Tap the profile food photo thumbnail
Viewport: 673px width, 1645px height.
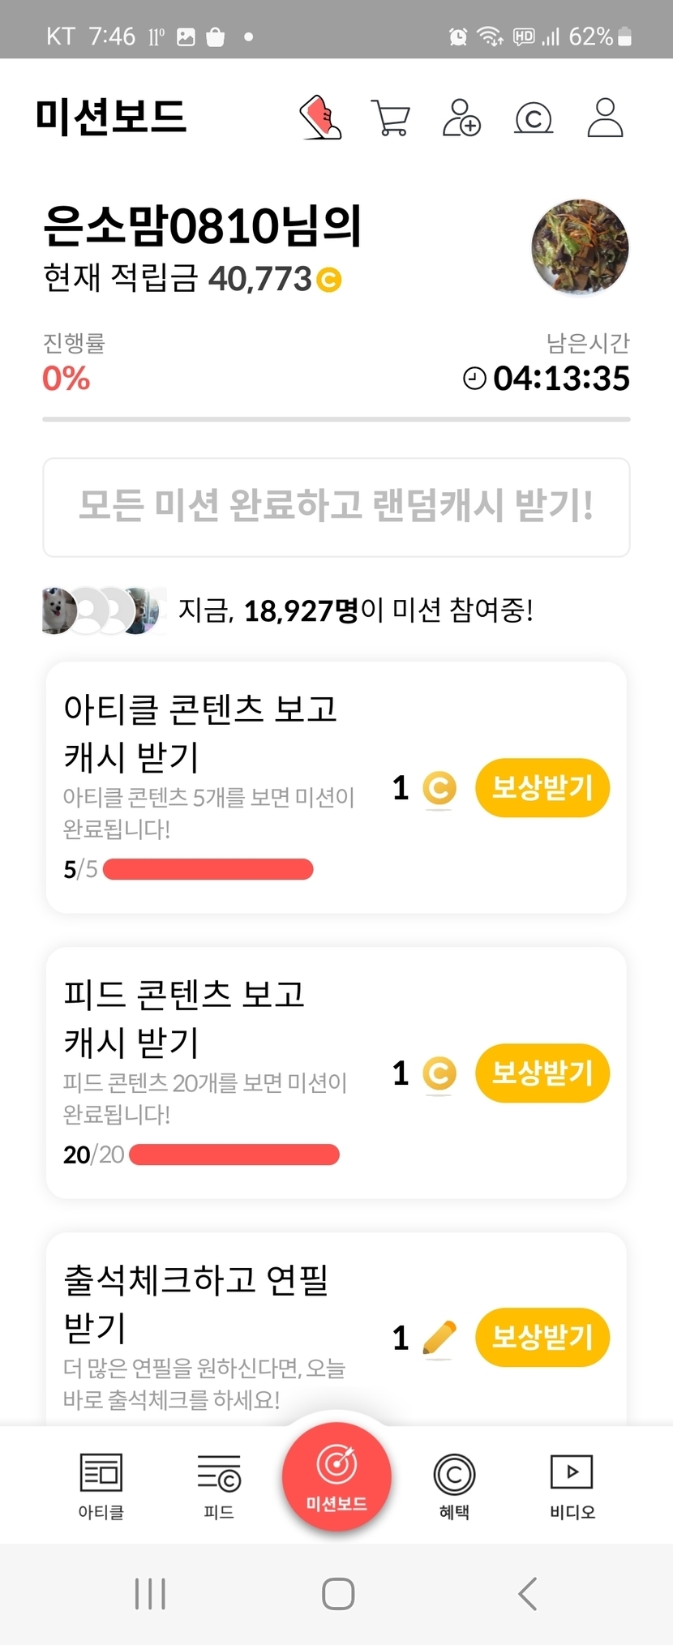580,247
